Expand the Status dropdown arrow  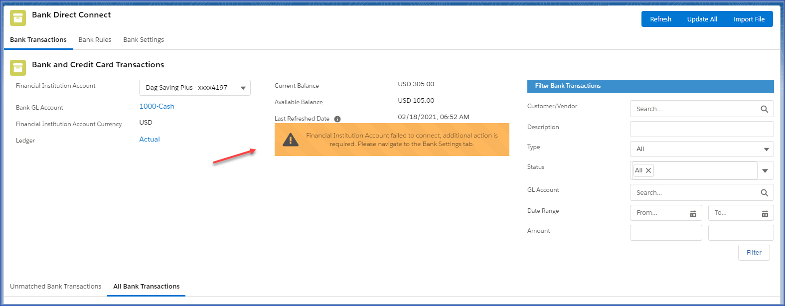click(765, 171)
